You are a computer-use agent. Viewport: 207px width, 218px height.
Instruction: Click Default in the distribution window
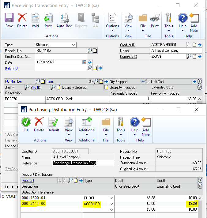[x=53, y=125]
